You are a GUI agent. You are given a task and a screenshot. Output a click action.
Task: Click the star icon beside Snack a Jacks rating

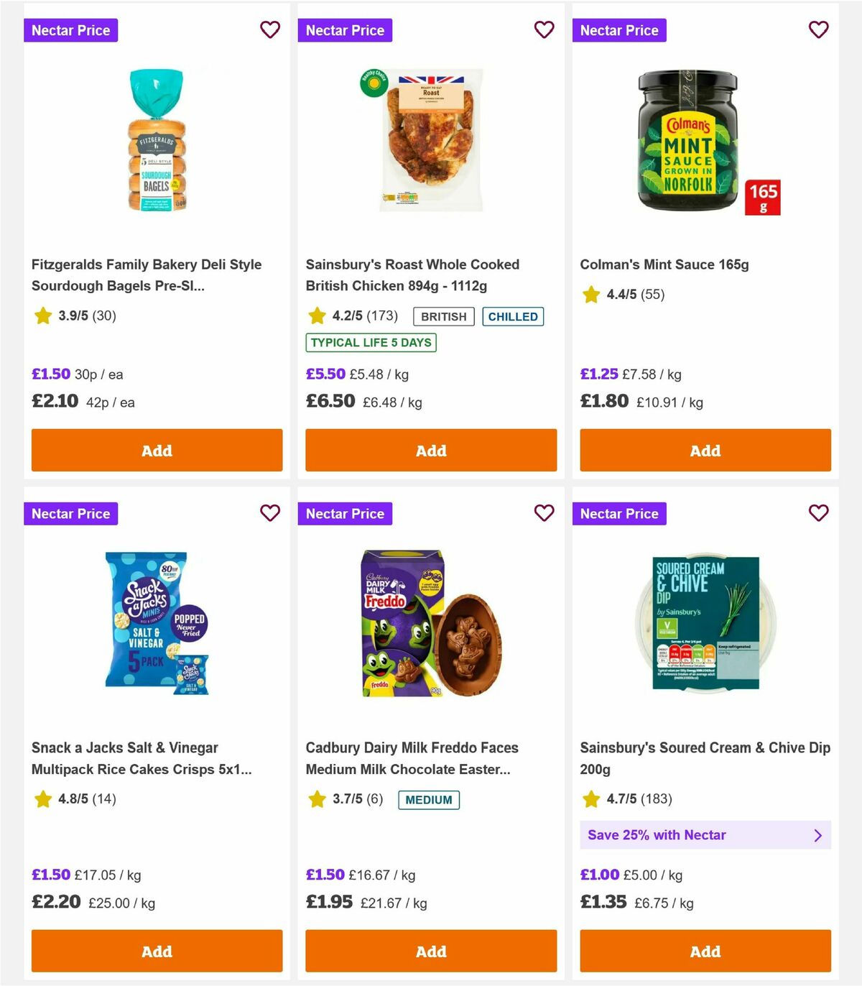pos(42,798)
